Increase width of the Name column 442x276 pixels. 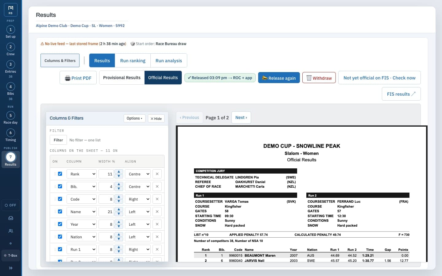pyautogui.click(x=119, y=209)
